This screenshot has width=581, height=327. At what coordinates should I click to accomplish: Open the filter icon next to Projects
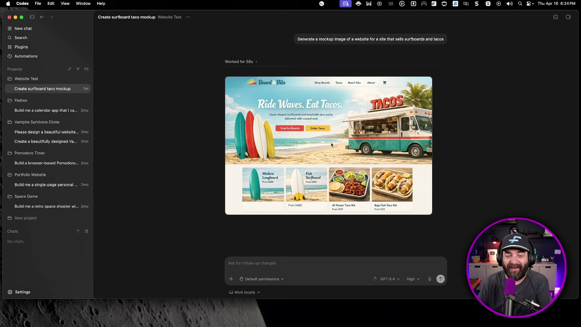click(78, 69)
